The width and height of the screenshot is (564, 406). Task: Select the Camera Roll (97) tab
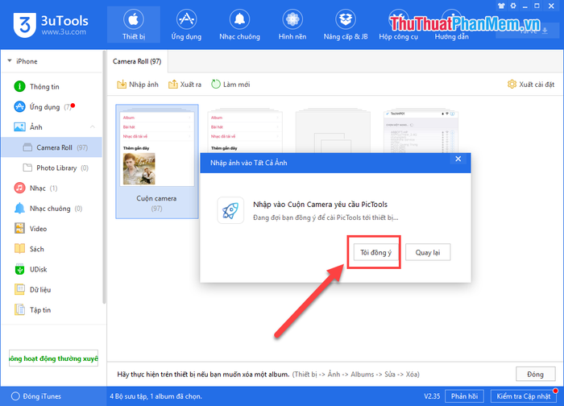click(x=137, y=61)
